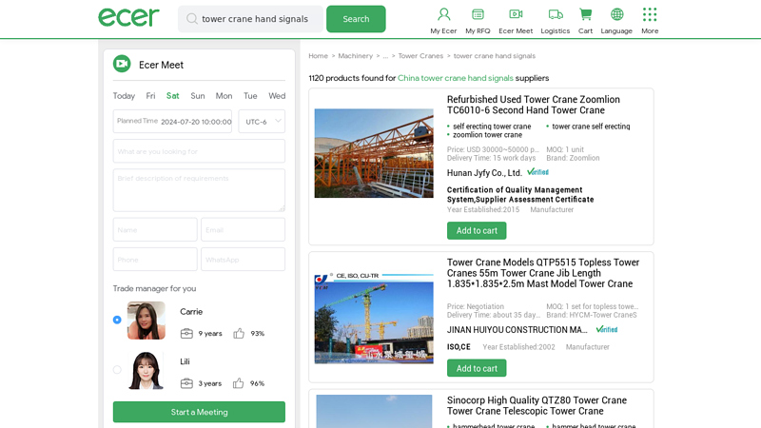Focus the Name field
This screenshot has width=761, height=428.
point(155,229)
